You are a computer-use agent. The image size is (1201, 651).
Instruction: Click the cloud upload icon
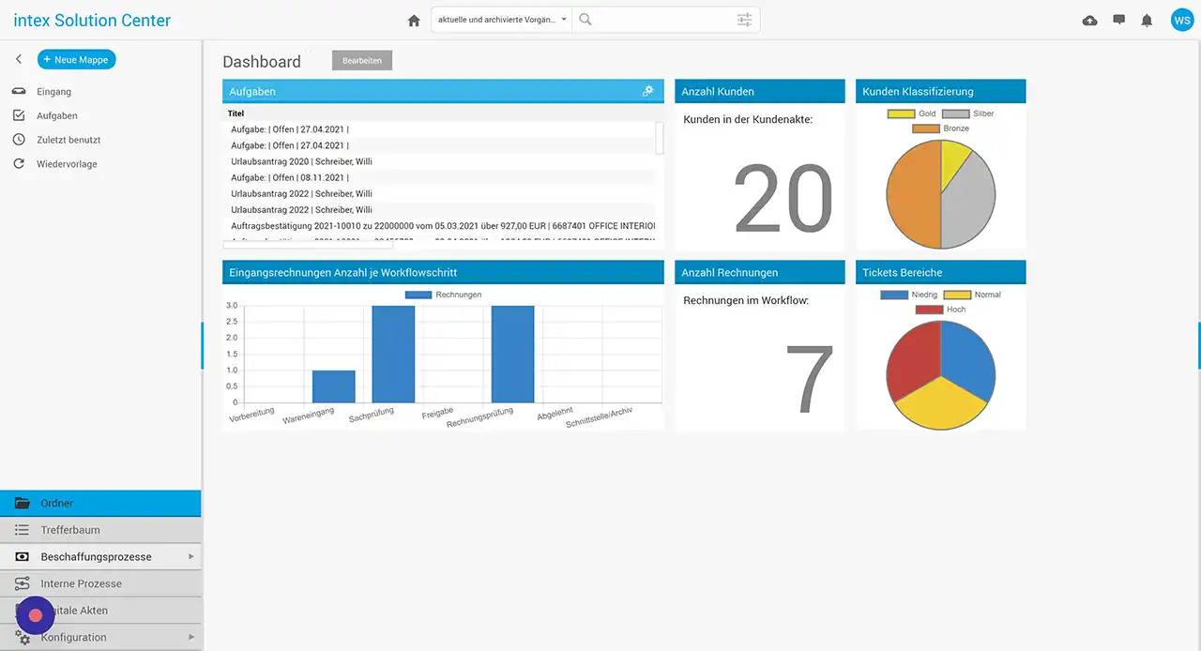pyautogui.click(x=1089, y=21)
